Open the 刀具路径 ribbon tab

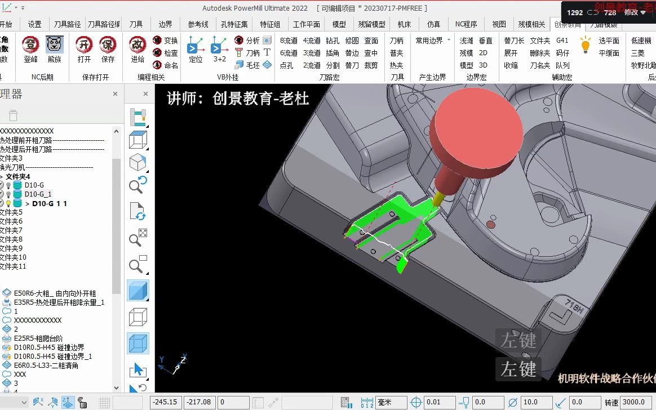(x=68, y=24)
